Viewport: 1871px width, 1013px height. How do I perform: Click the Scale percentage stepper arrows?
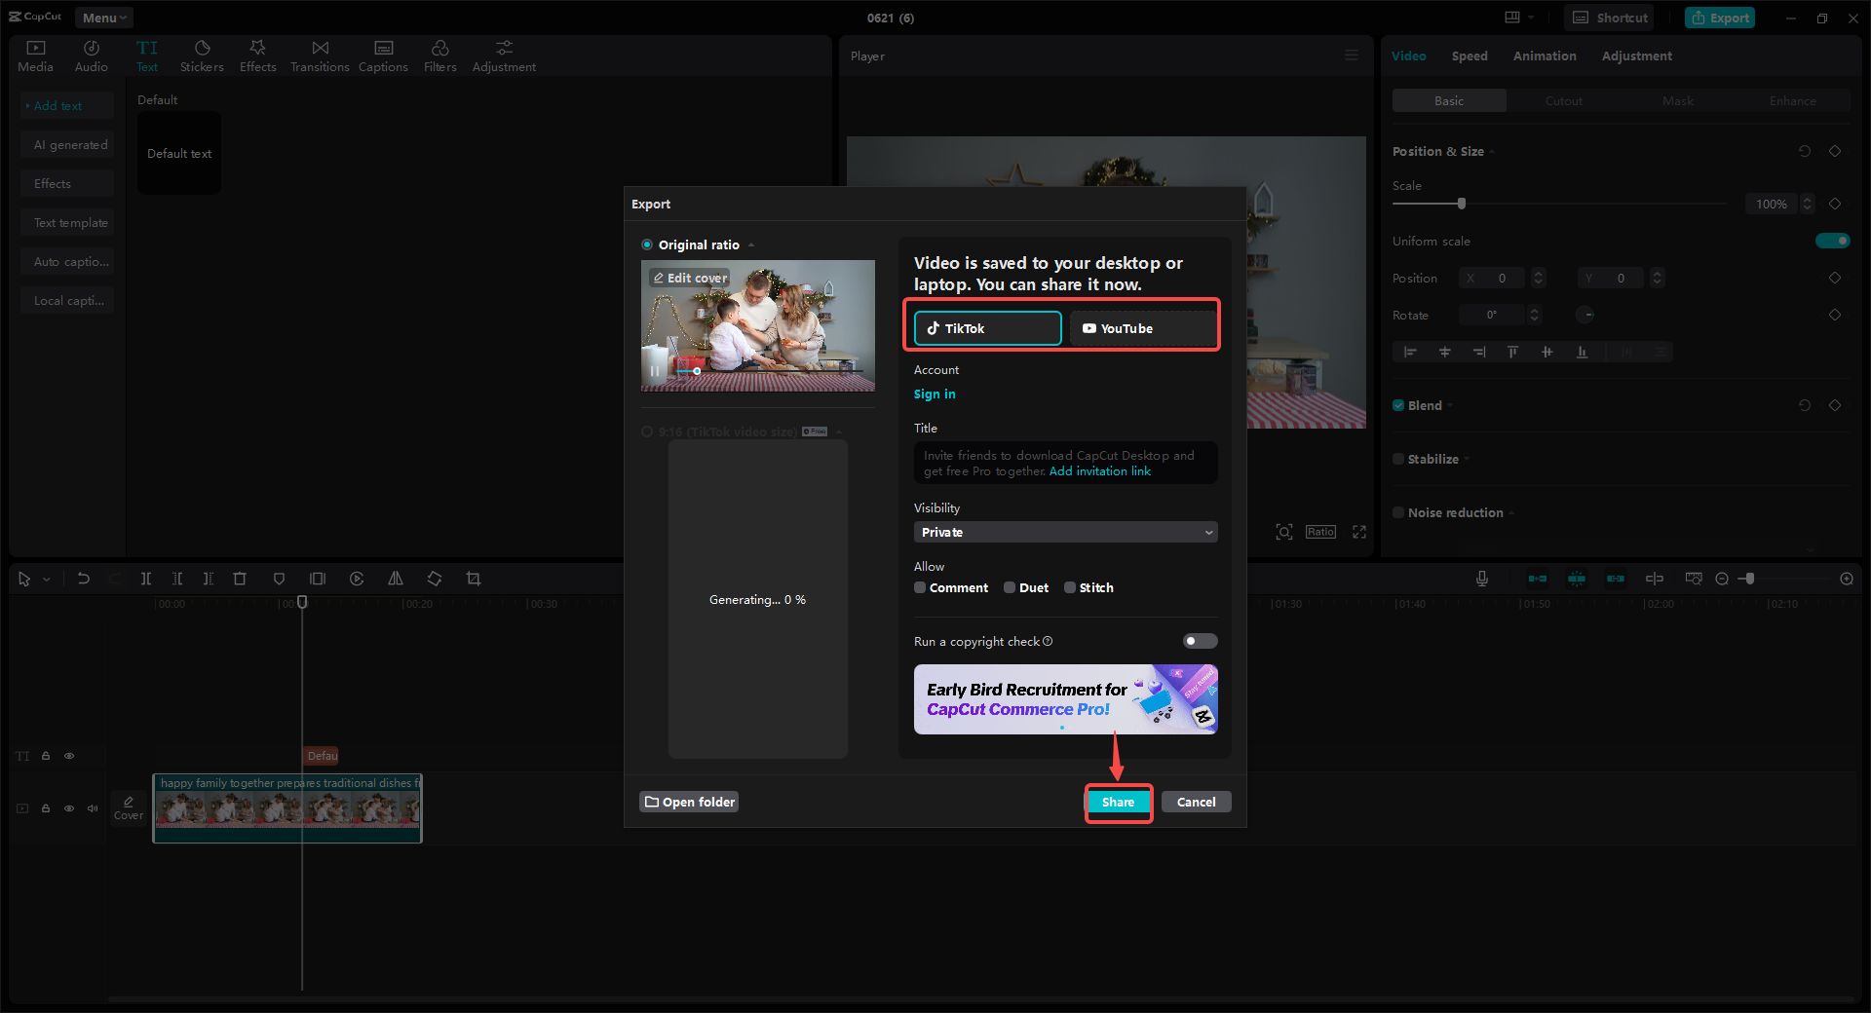coord(1808,204)
